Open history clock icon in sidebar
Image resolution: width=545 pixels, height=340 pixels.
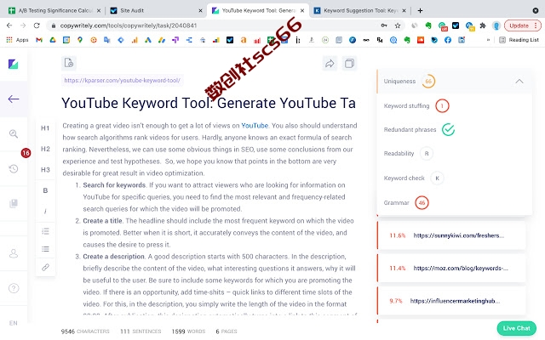pos(14,168)
